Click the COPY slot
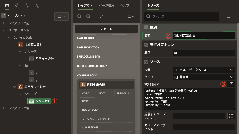This screenshot has width=239, height=134. (x=87, y=93)
